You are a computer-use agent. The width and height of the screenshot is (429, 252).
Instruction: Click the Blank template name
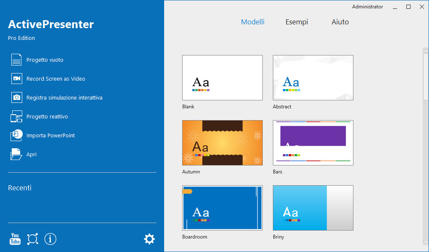click(188, 107)
